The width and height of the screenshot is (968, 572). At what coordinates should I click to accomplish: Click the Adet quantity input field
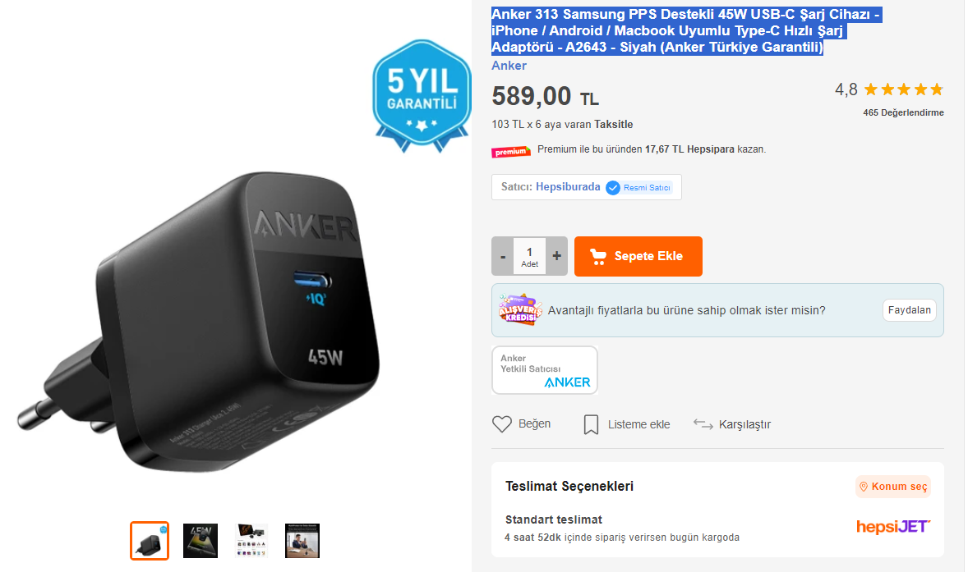tap(530, 256)
